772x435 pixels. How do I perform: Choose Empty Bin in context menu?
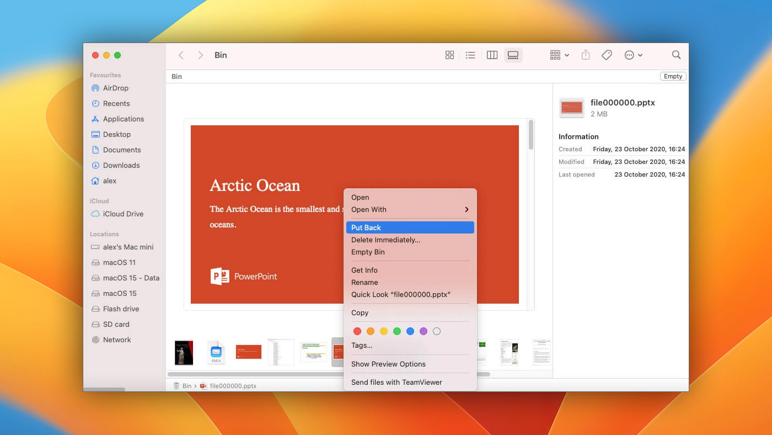(410, 252)
